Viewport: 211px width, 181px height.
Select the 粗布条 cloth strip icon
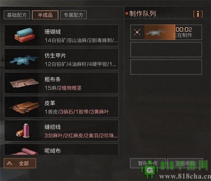[24, 83]
